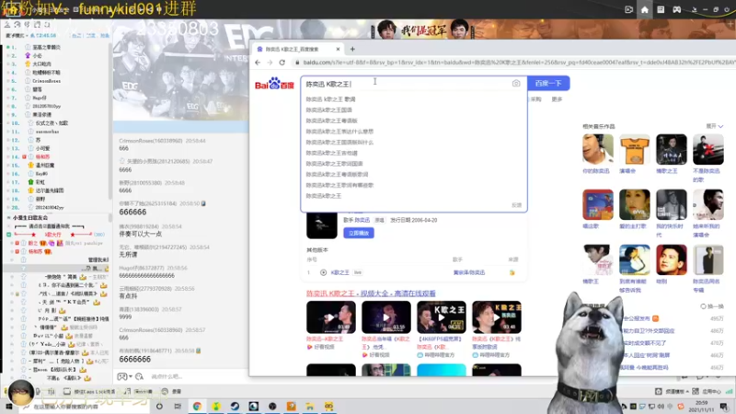
Task: Collapse the 小要生日歌友会 channel group
Action: click(9, 218)
